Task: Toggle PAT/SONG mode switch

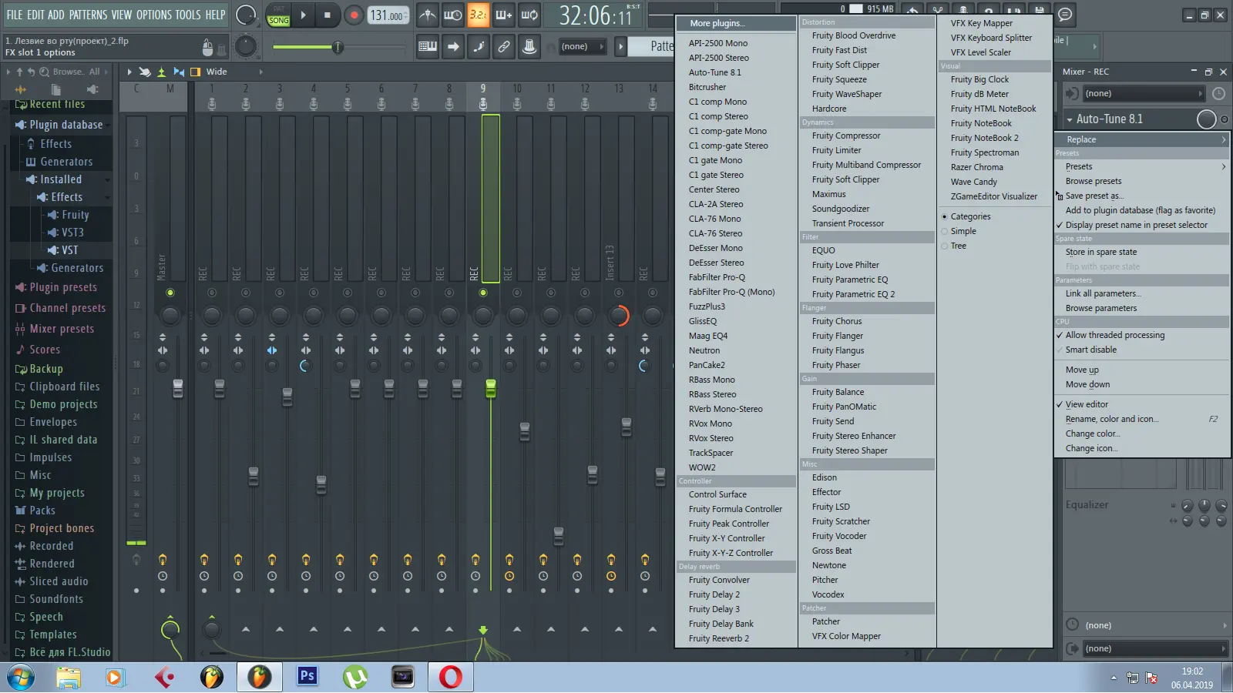Action: (279, 15)
